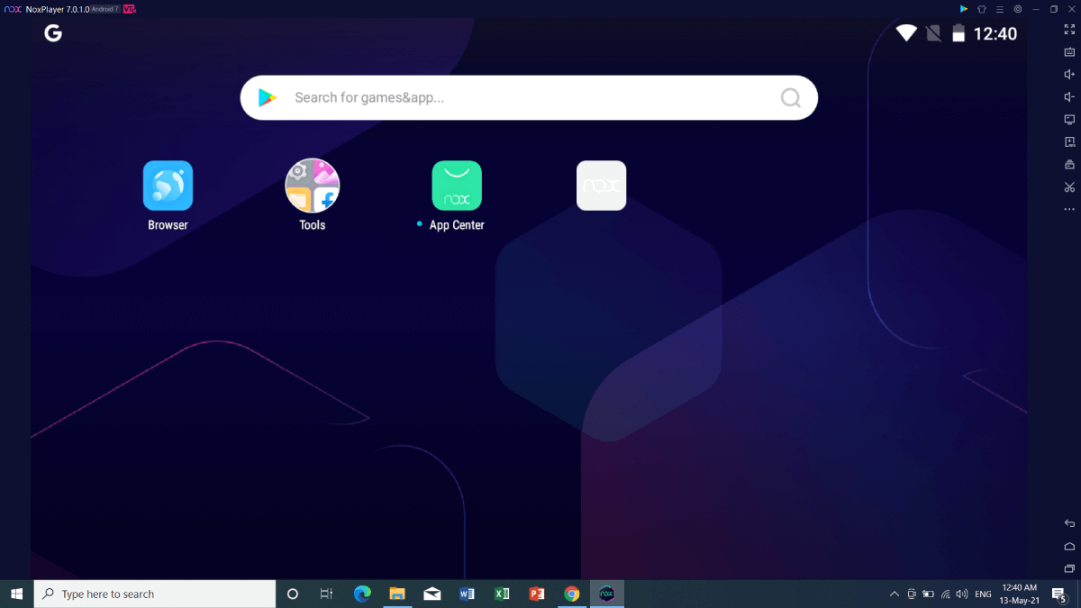This screenshot has width=1081, height=608.
Task: Open the Windows Start menu
Action: click(16, 594)
